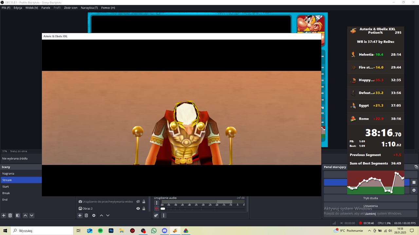
Task: Show hidden system tray icons chevron
Action: click(369, 231)
